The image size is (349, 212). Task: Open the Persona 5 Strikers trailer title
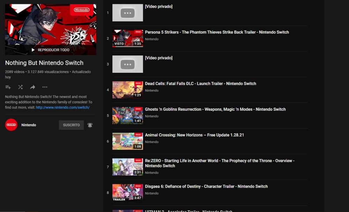point(217,32)
